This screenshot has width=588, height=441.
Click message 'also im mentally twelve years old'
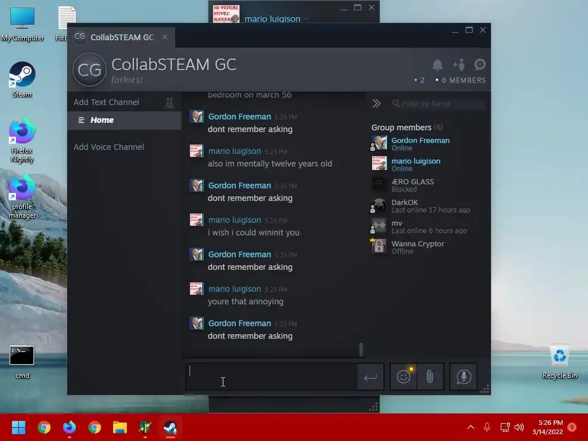point(270,164)
